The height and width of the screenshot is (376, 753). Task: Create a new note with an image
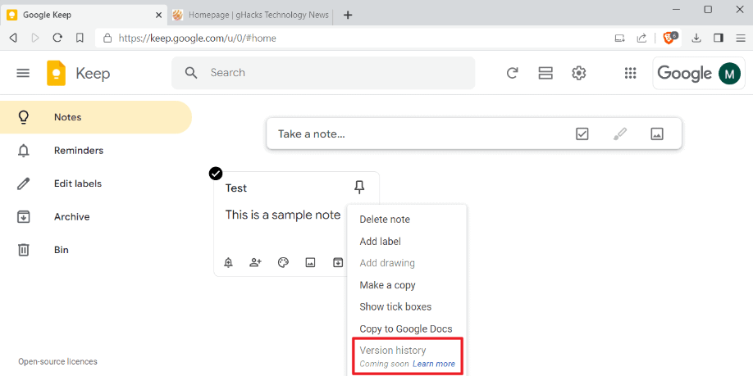click(x=657, y=134)
